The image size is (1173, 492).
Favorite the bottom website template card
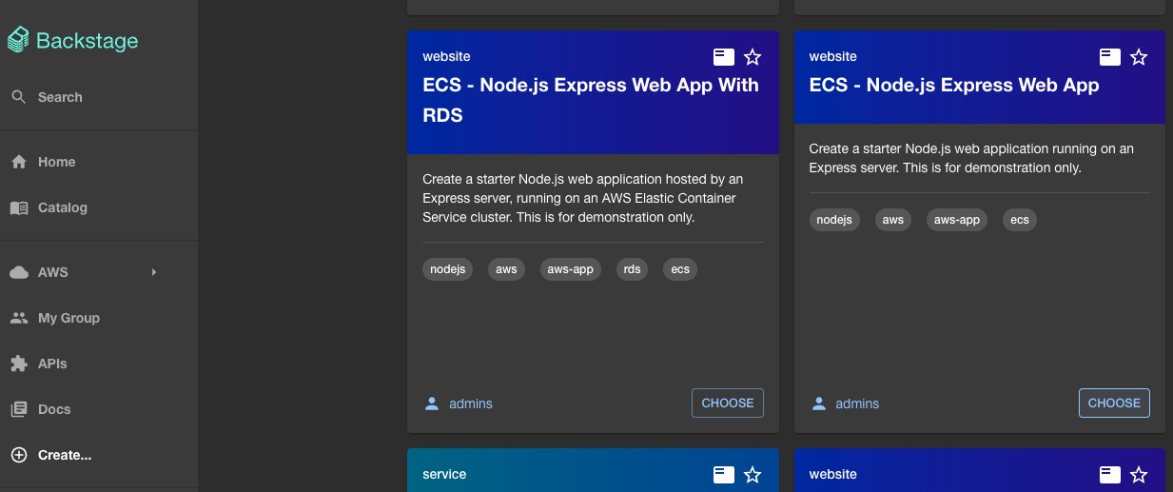(x=1139, y=475)
